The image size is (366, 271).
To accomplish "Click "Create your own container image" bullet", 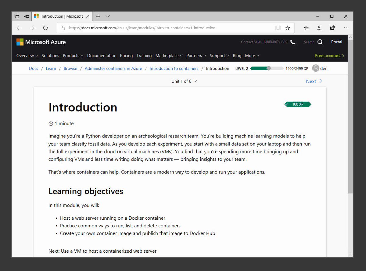I will (x=138, y=233).
